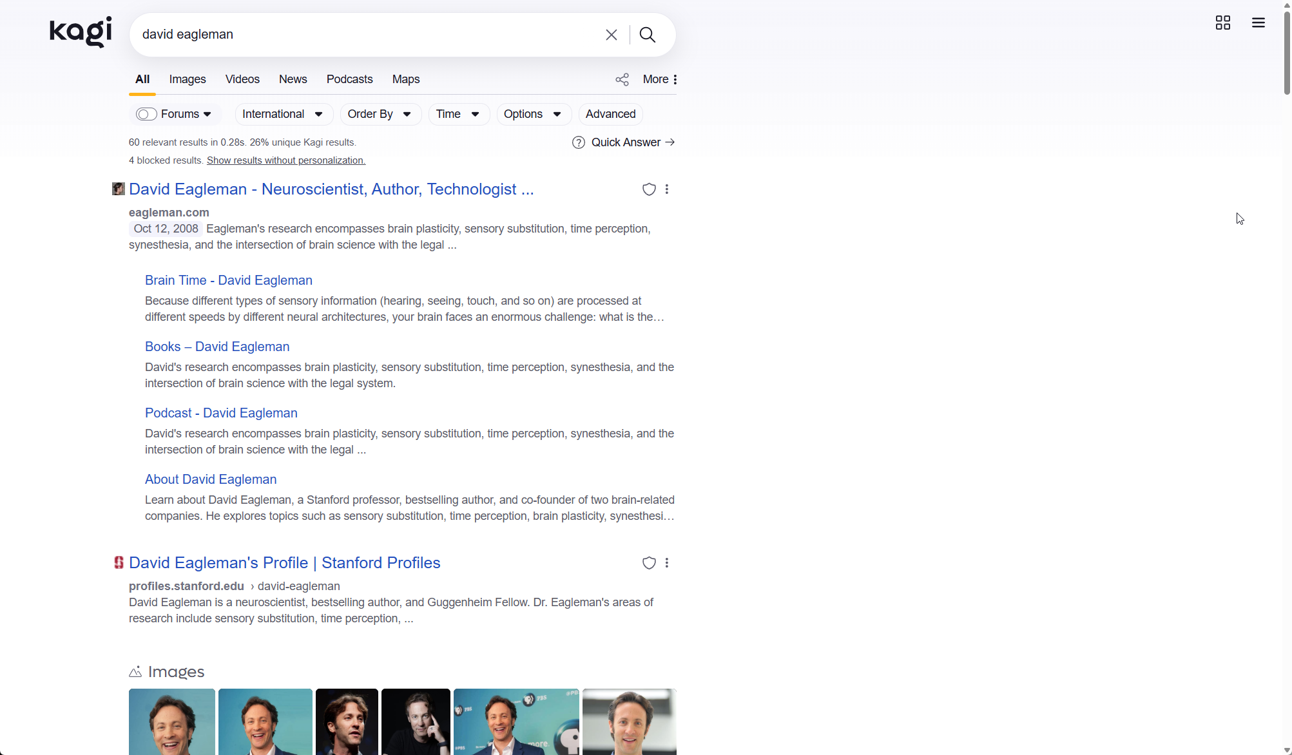This screenshot has height=755, width=1292.
Task: Click the Kagi logo
Action: point(81,32)
